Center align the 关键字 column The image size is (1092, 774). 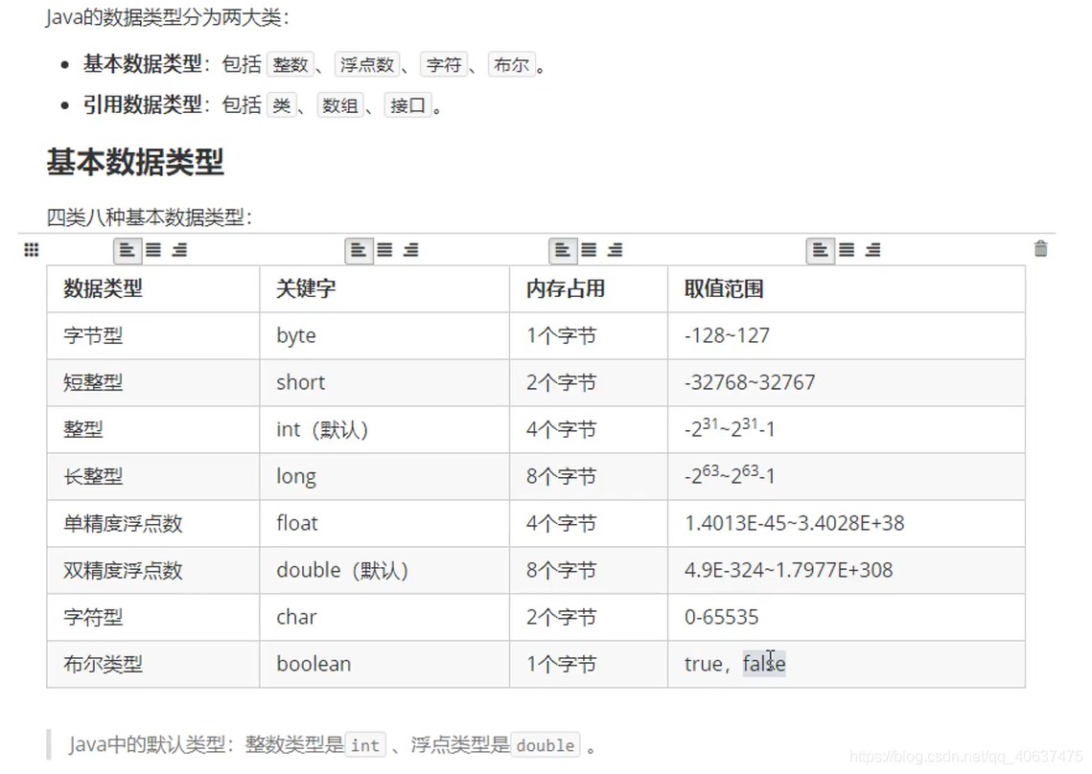[x=385, y=250]
